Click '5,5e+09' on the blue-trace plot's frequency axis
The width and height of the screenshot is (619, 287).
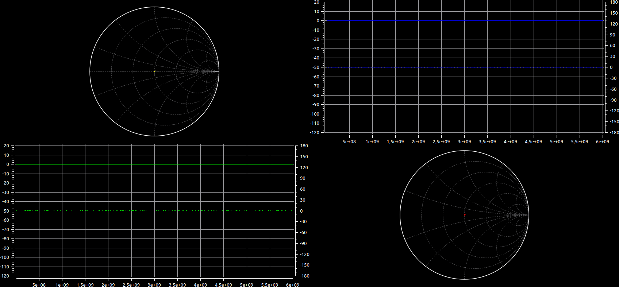click(x=580, y=142)
